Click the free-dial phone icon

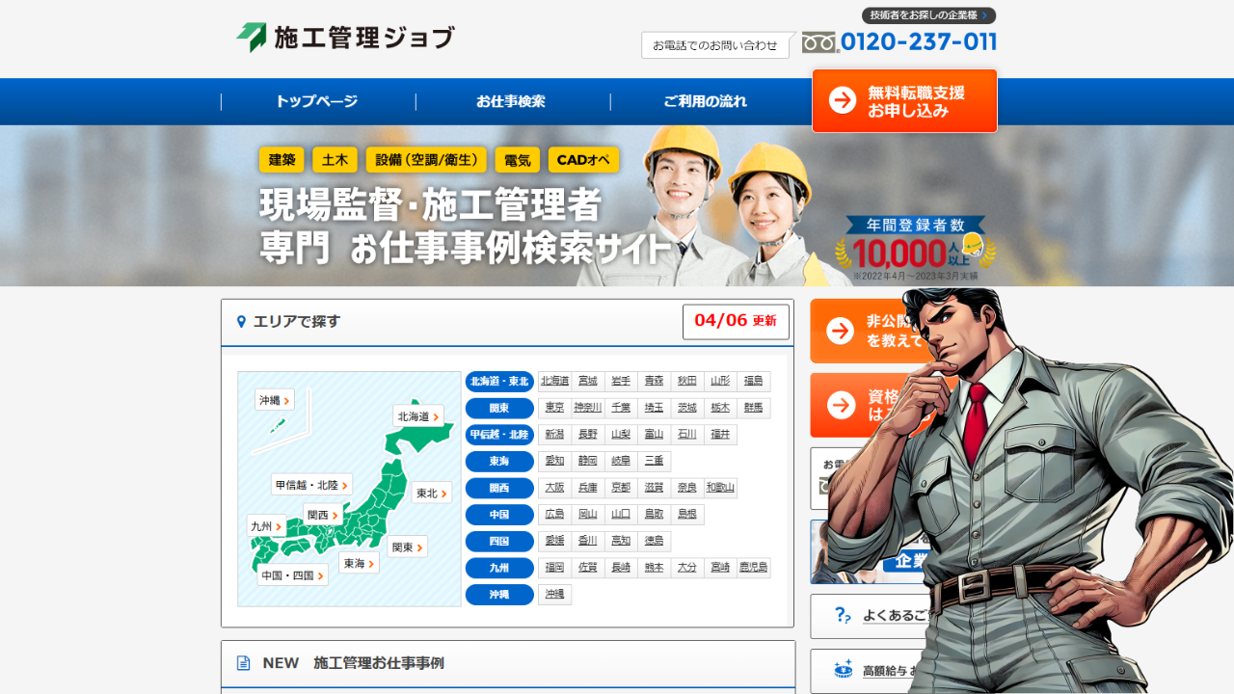(819, 42)
